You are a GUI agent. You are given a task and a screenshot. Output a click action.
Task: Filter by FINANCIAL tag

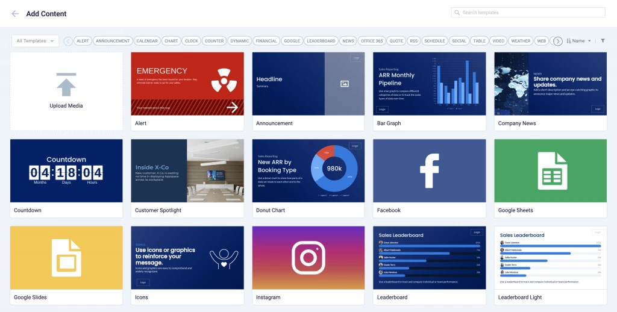click(266, 41)
